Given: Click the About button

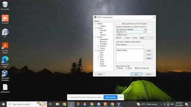Looking at the screenshot, I should pyautogui.click(x=100, y=74).
